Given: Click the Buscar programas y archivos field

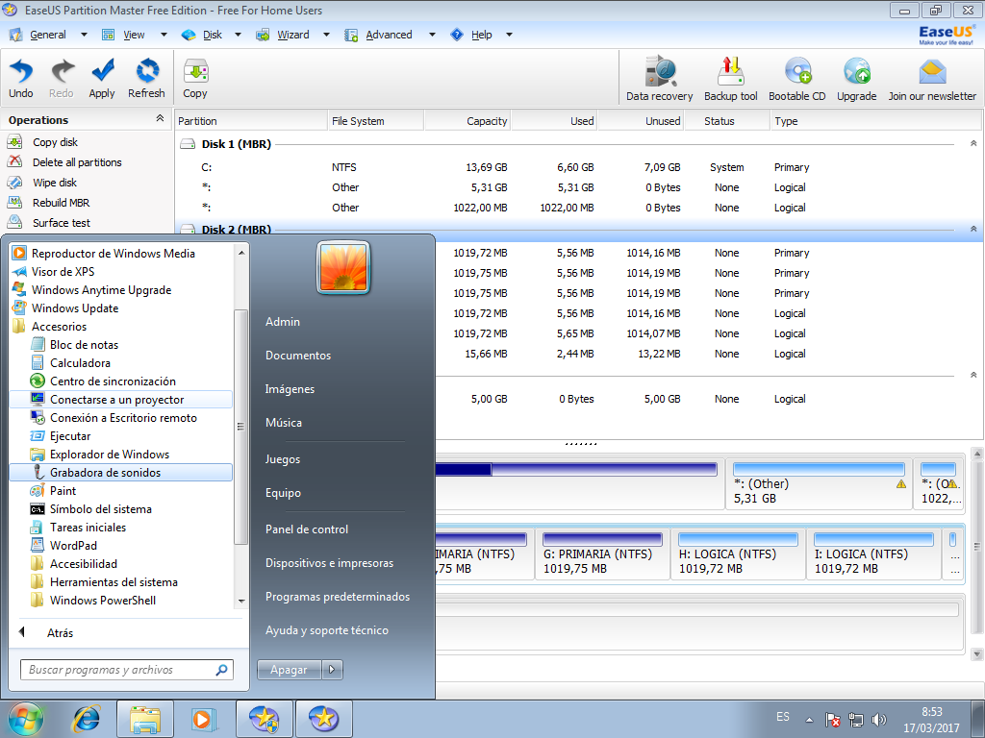Looking at the screenshot, I should pos(127,670).
